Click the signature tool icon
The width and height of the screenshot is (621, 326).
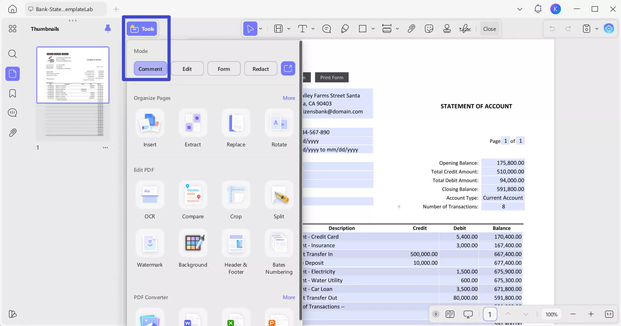pyautogui.click(x=465, y=29)
